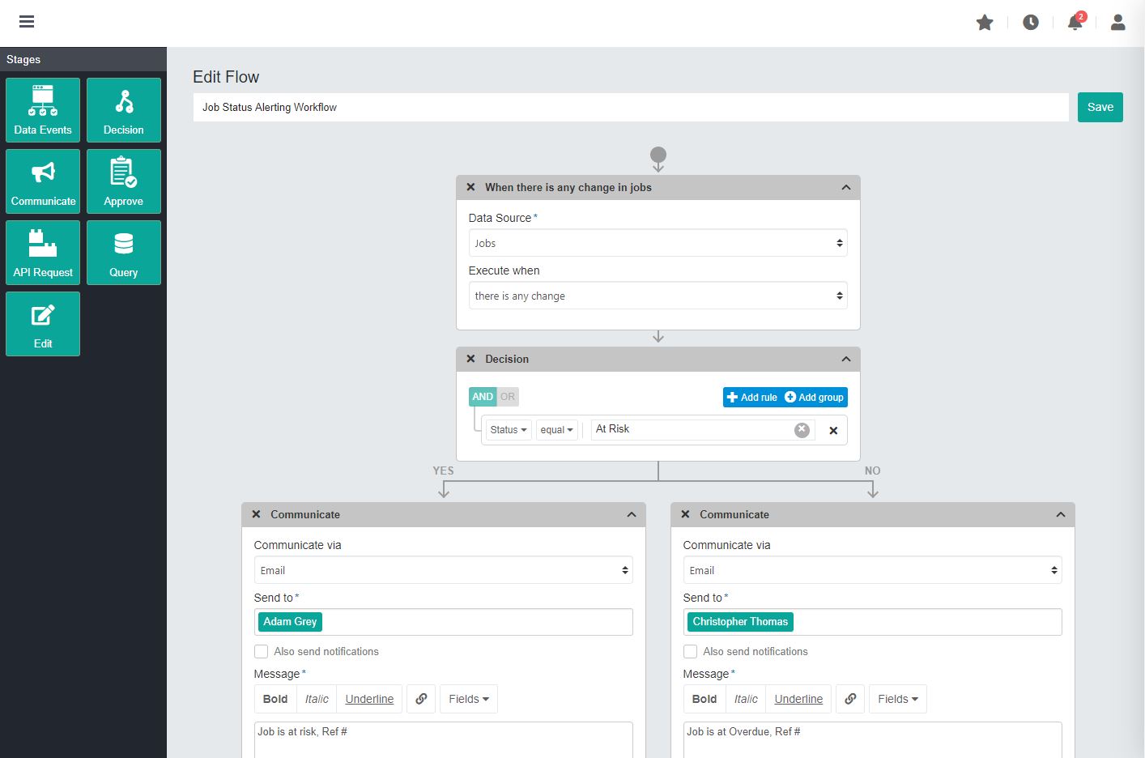Open the Status field dropdown in Decision
The image size is (1145, 758).
(508, 430)
